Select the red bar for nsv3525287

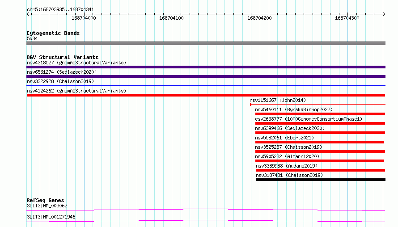[x=320, y=151]
